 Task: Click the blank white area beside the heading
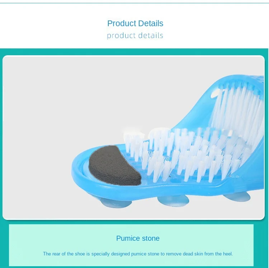pyautogui.click(x=51, y=26)
